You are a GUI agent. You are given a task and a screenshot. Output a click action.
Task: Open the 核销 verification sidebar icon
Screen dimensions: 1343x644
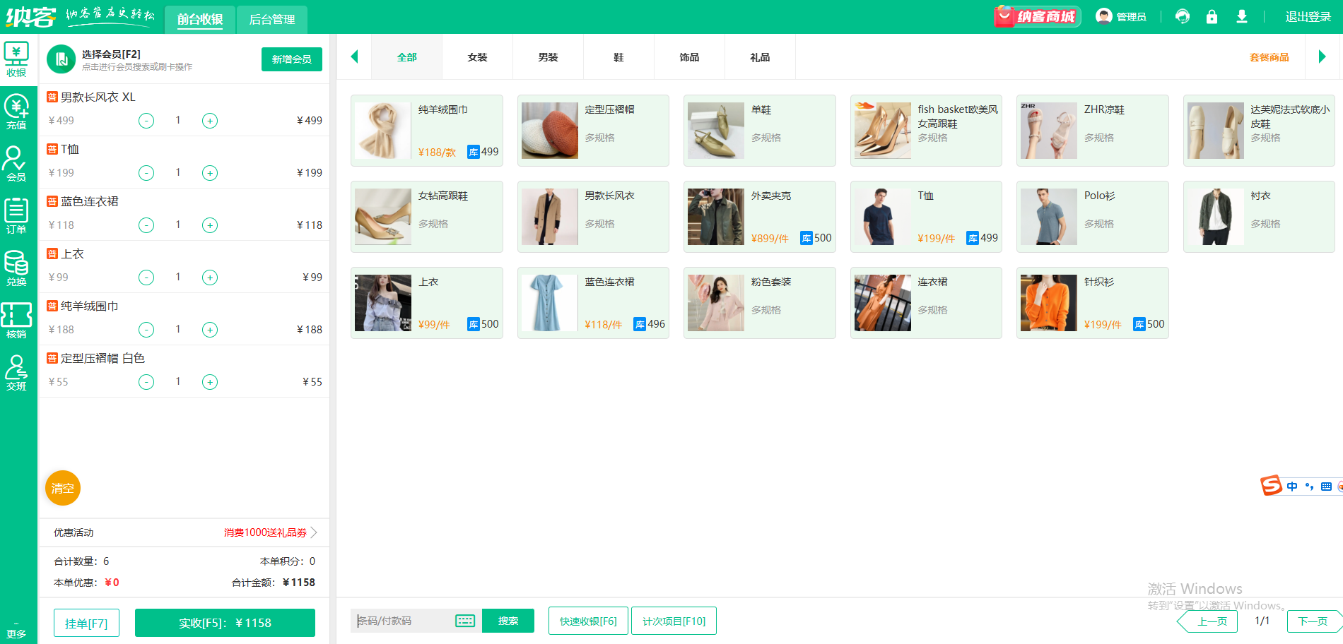[16, 321]
